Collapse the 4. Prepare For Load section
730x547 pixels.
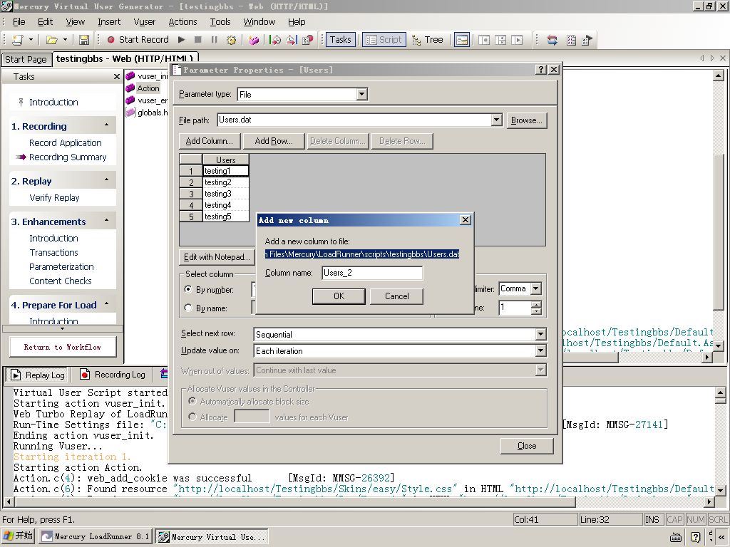107,304
